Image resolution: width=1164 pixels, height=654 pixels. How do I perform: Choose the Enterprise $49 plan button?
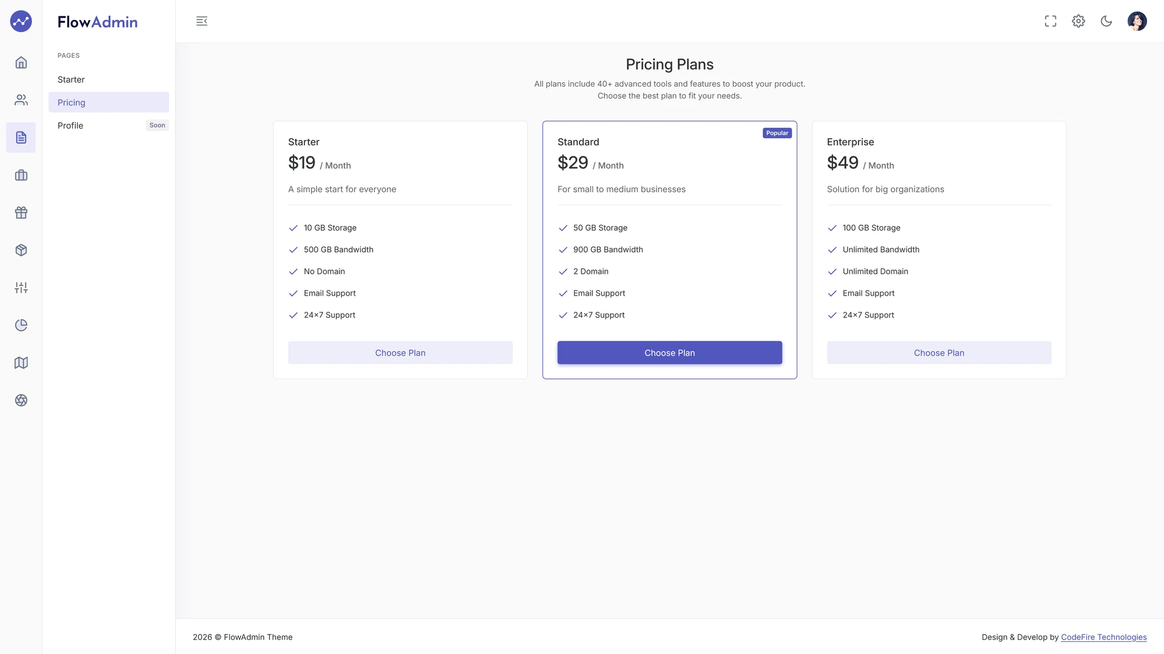(939, 353)
